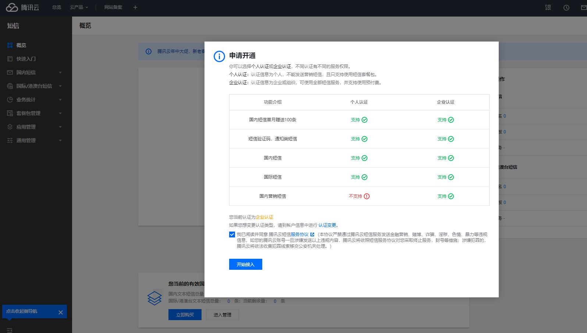Click the sidebar collapse icon at bottom left
587x333 pixels.
point(10,330)
